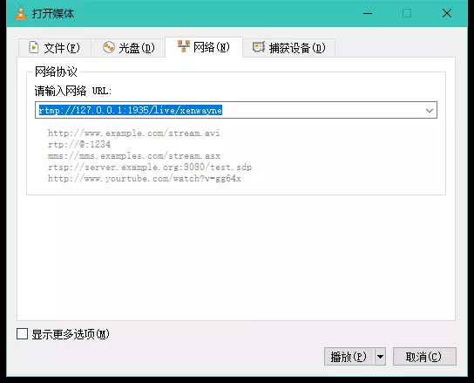474x383 pixels.
Task: Expand the URL history dropdown arrow
Action: (430, 110)
